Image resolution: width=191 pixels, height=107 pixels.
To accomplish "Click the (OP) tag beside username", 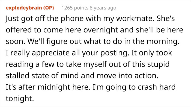I will pos(49,8).
